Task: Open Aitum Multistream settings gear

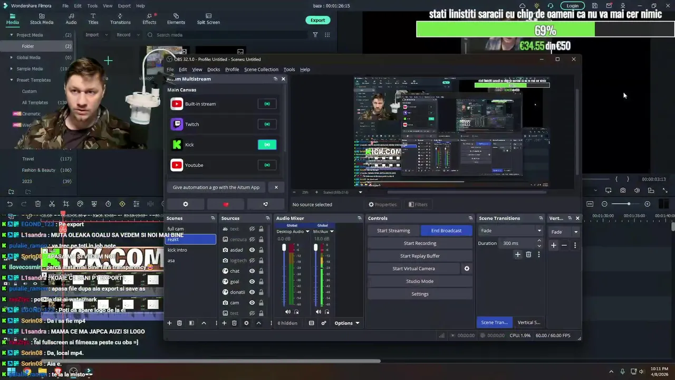Action: click(x=186, y=204)
